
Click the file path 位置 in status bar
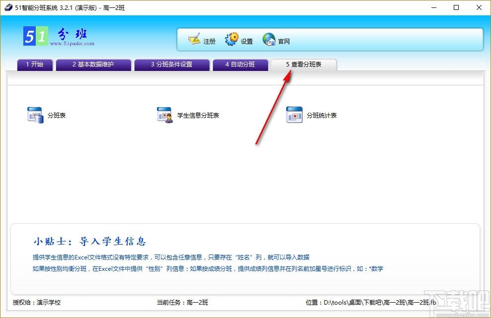pyautogui.click(x=372, y=302)
